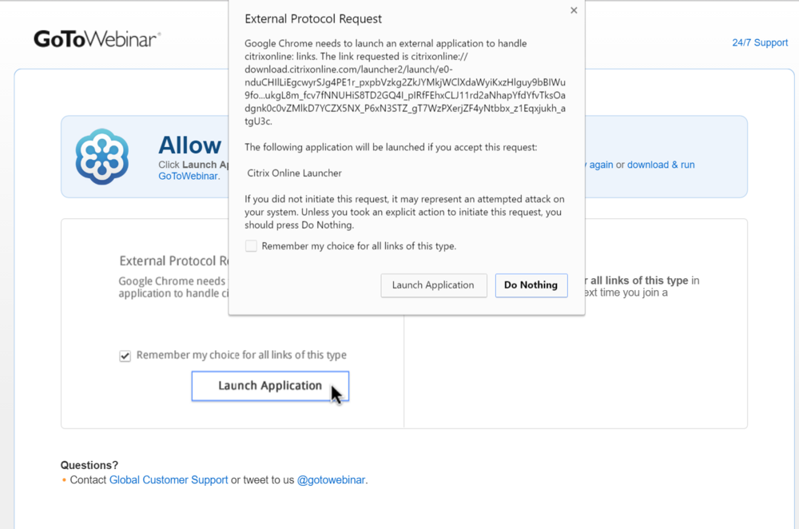799x529 pixels.
Task: Choose Do Nothing in the dialog
Action: pos(531,285)
